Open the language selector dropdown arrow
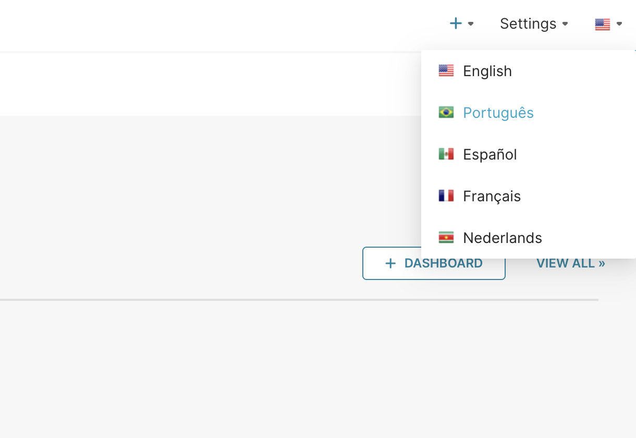 pos(618,25)
